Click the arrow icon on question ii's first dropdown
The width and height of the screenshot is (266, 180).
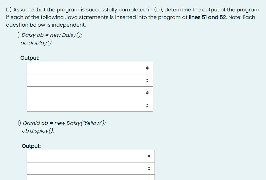(149, 156)
